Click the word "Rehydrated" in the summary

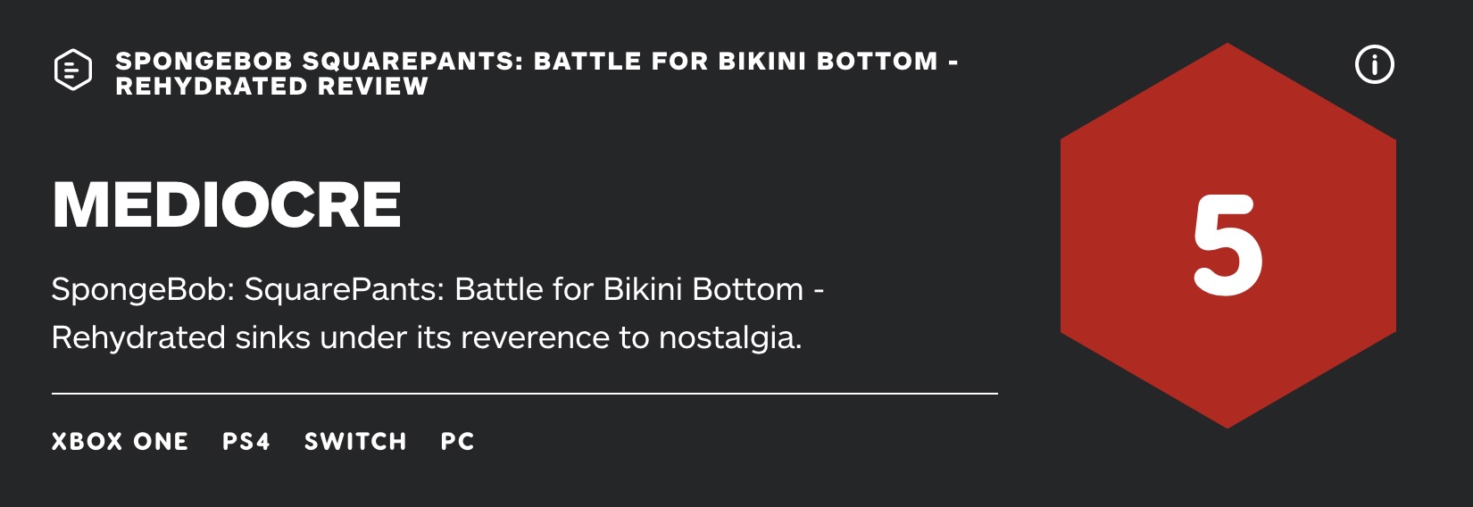[138, 338]
